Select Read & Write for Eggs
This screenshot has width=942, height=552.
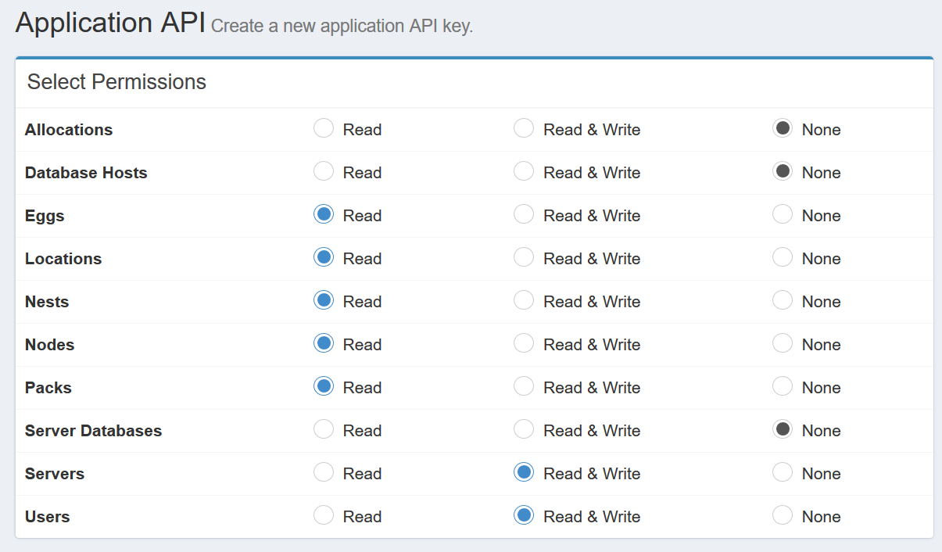(524, 214)
